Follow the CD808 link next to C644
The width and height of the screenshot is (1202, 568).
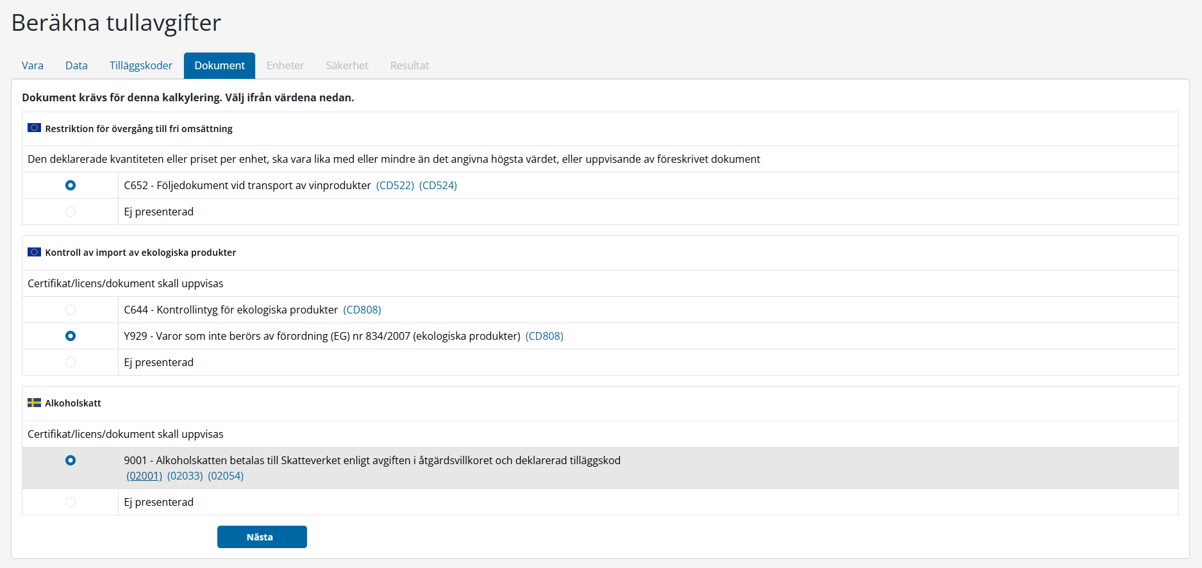coord(362,310)
